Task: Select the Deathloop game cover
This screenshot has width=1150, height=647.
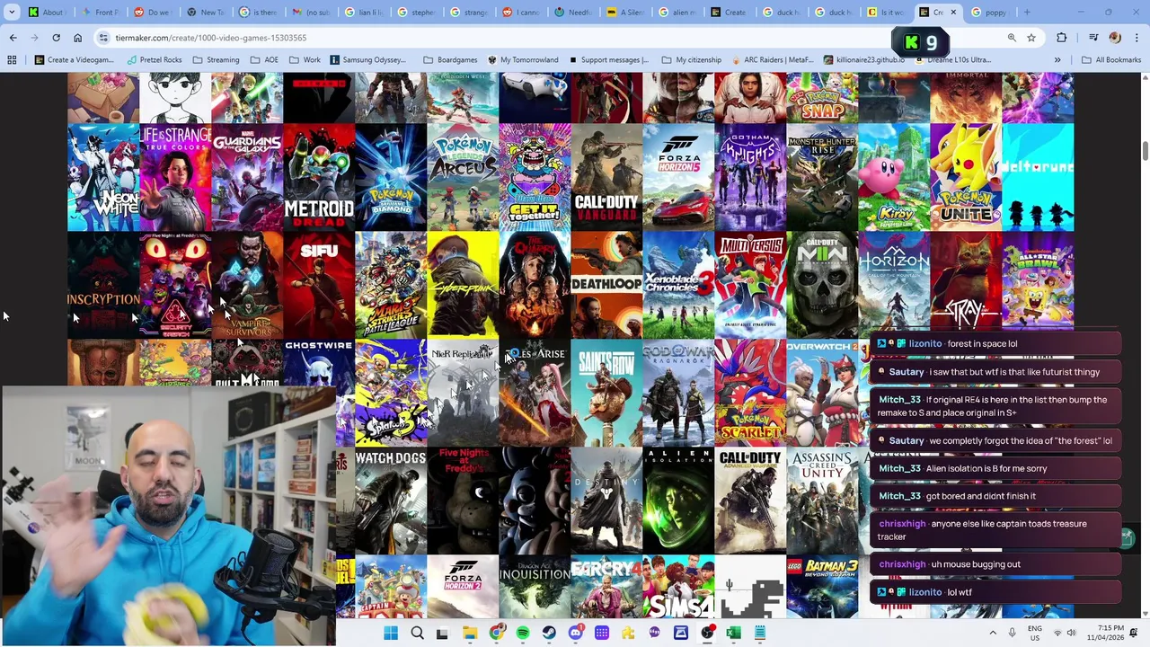Action: pos(606,285)
